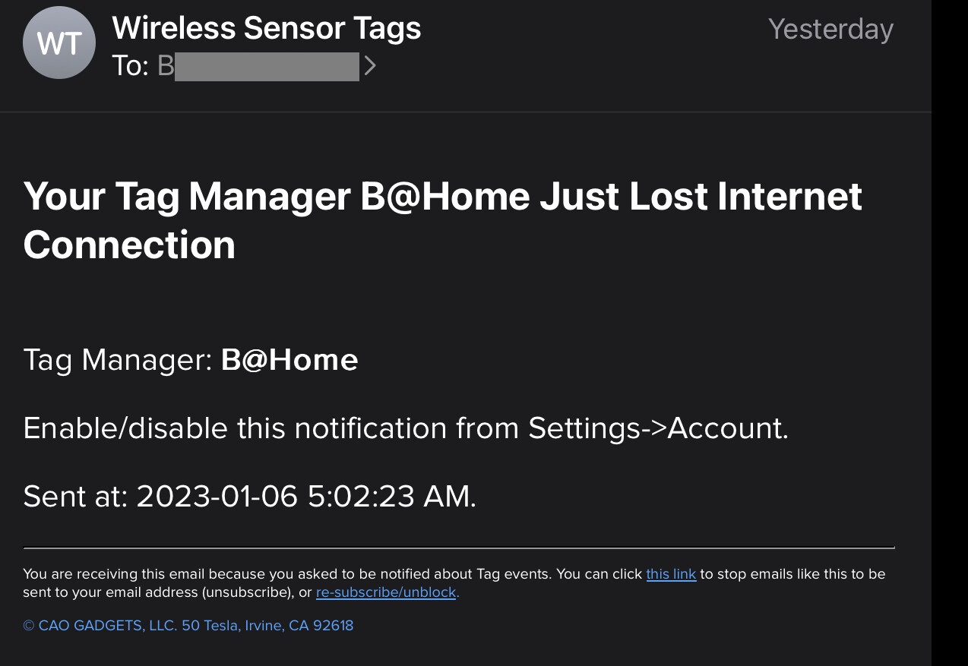
Task: Click the "To:" label in header
Action: click(x=130, y=66)
